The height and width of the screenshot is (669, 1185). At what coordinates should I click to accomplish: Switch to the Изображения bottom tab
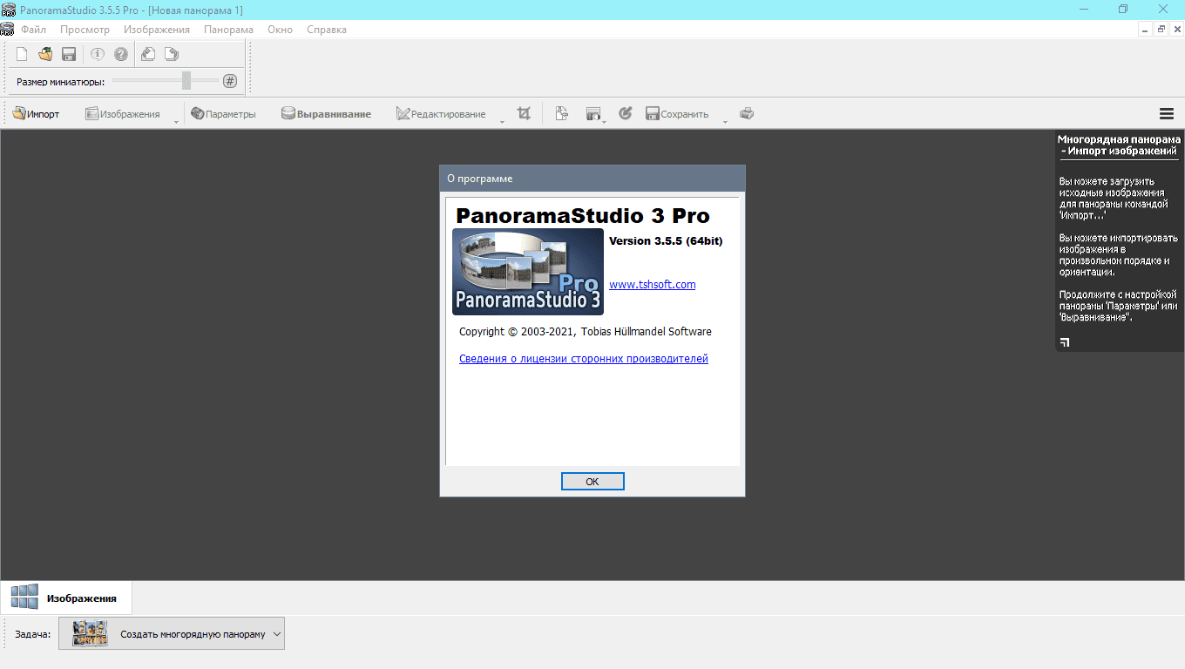pyautogui.click(x=66, y=598)
